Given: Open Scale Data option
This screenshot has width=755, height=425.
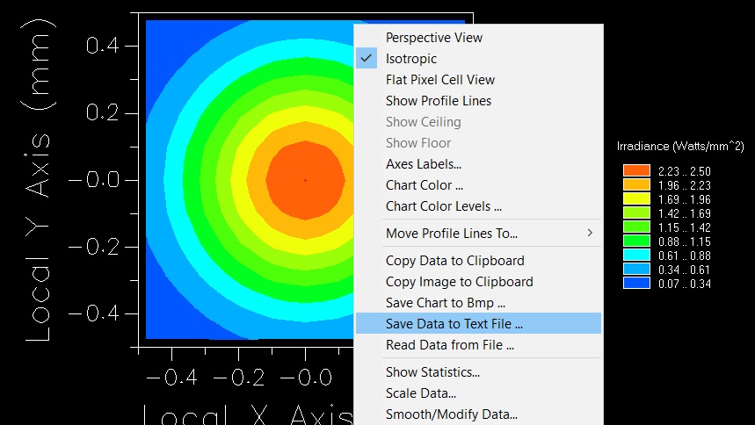Looking at the screenshot, I should [x=478, y=393].
